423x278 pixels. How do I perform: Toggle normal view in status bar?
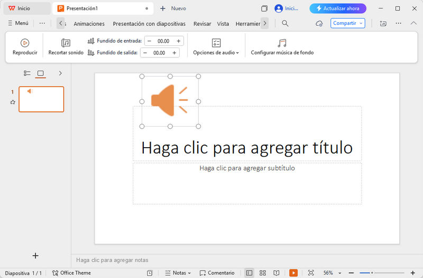coord(249,273)
